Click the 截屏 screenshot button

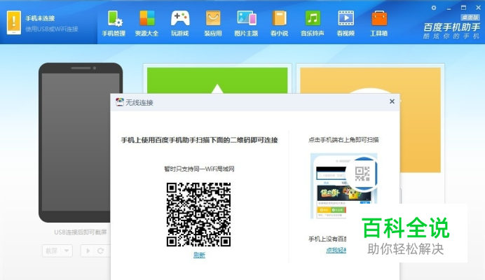pyautogui.click(x=51, y=251)
